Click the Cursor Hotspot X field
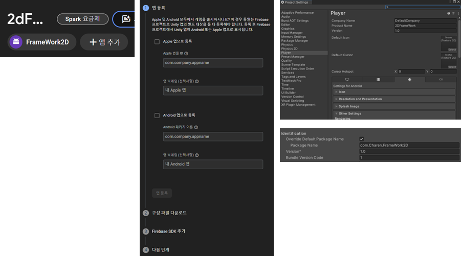Screen dimensions: 461x256 pyautogui.click(x=411, y=72)
